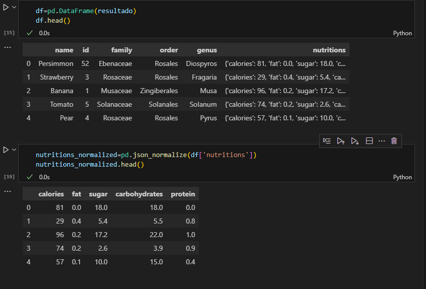Click the 'Pyrus' genus cell

(x=208, y=118)
